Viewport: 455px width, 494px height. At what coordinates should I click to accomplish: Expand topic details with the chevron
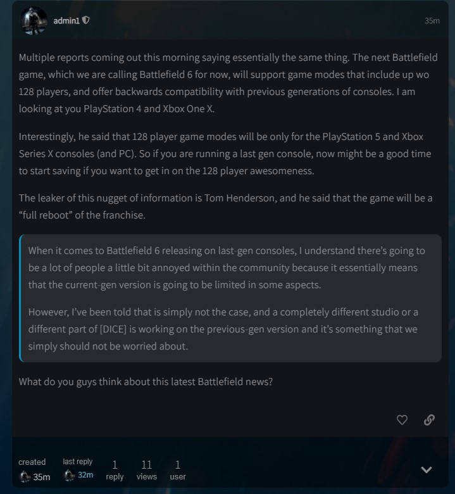(427, 469)
